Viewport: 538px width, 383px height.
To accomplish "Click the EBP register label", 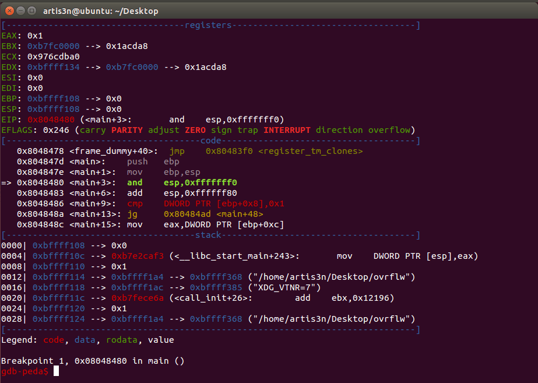I will [x=9, y=99].
